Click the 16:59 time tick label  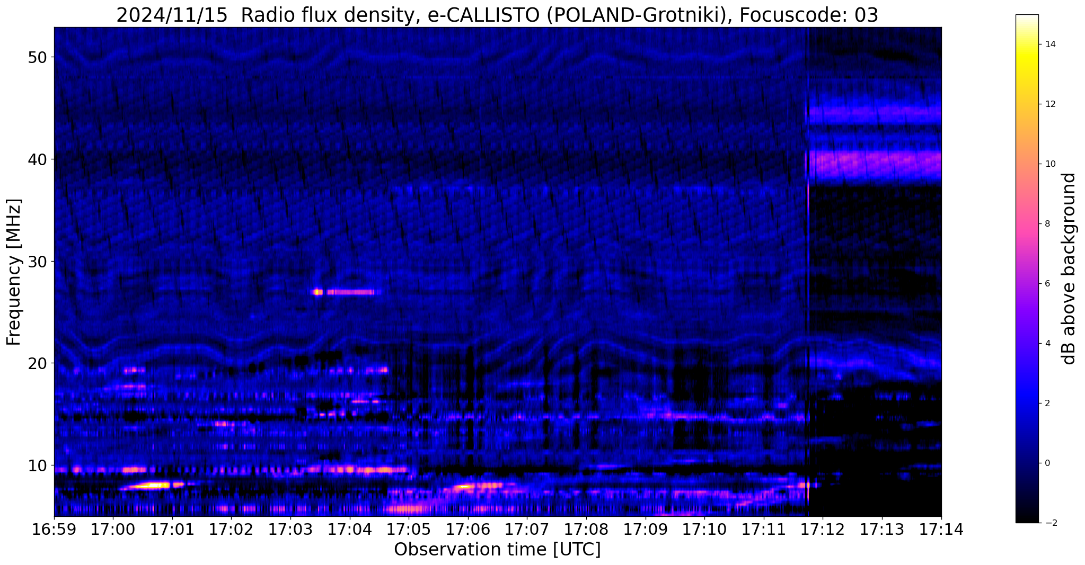(54, 529)
